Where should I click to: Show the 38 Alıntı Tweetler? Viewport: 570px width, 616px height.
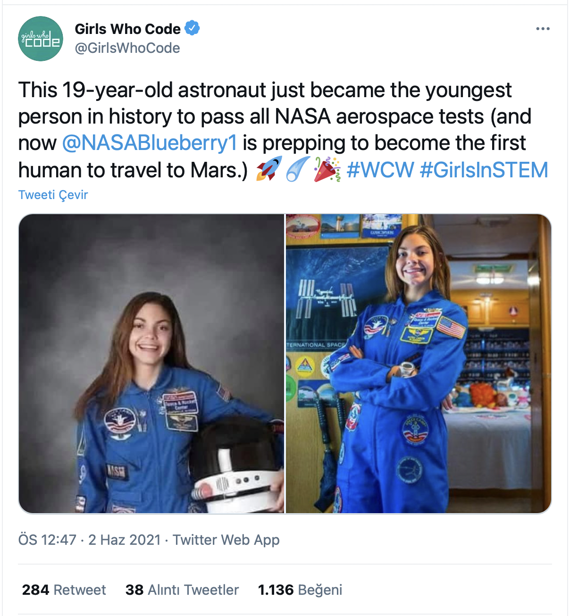182,590
